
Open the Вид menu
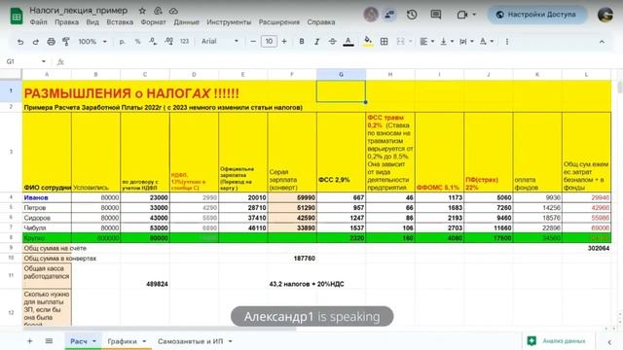click(92, 22)
